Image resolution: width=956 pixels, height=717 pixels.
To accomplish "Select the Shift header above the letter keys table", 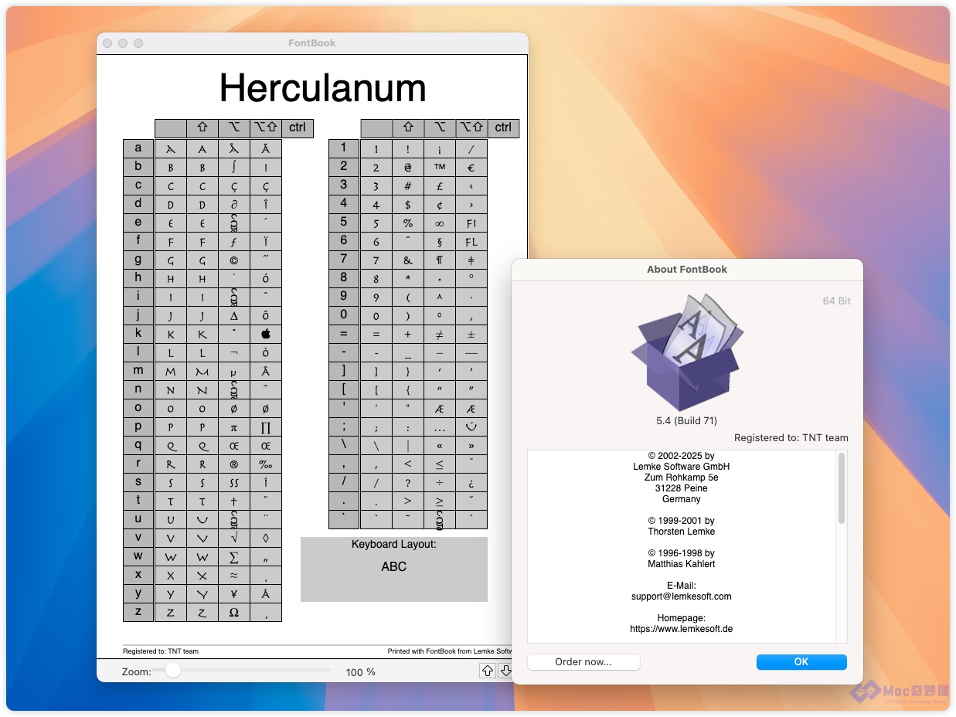I will pos(202,128).
